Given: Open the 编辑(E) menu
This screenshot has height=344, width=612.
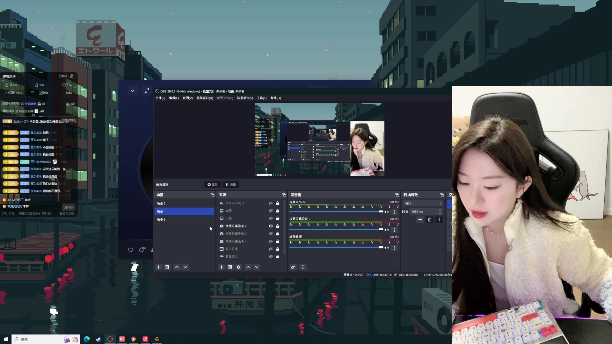Looking at the screenshot, I should tap(174, 98).
